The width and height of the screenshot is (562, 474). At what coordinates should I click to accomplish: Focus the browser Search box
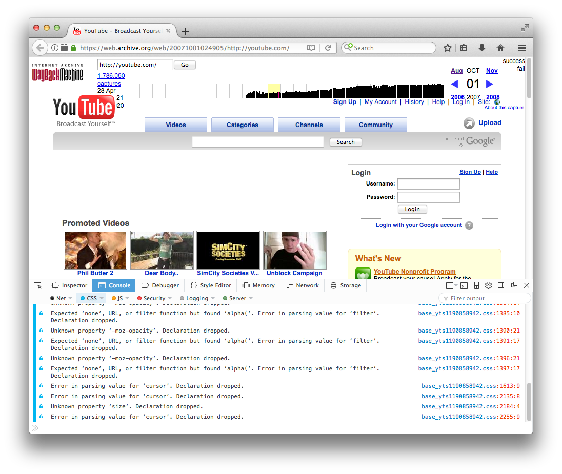[389, 48]
